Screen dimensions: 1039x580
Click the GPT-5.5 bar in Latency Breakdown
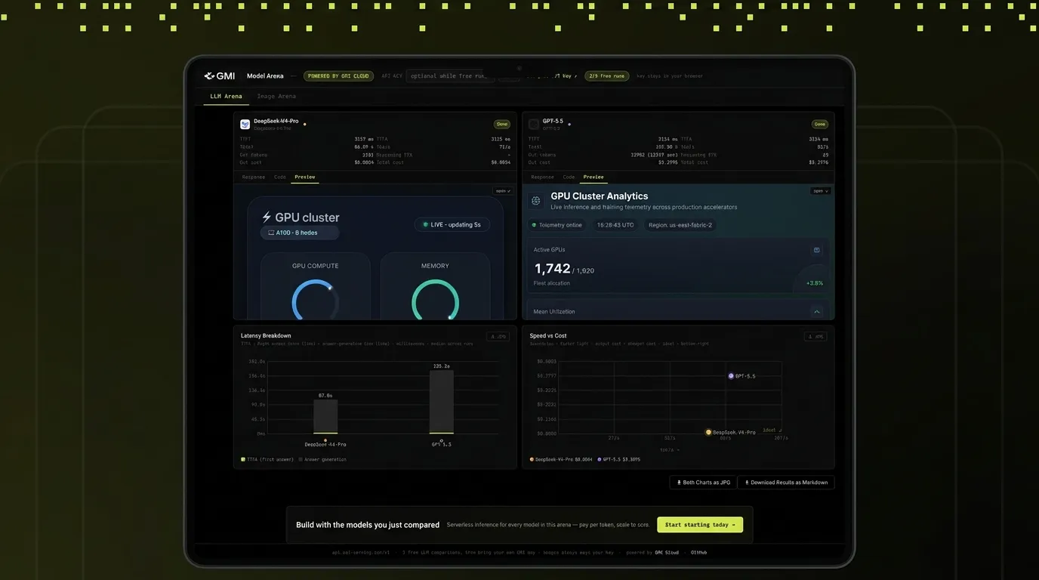click(x=442, y=402)
